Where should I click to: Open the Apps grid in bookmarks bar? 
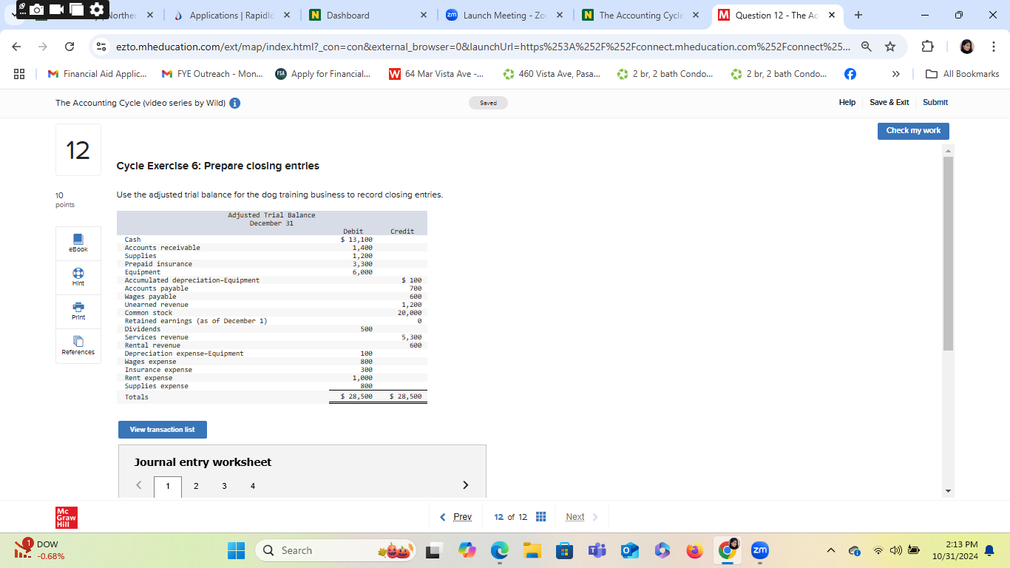click(21, 74)
